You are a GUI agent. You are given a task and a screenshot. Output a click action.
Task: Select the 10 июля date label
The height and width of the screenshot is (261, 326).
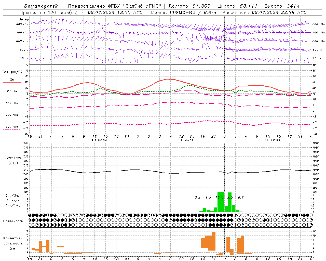(99, 140)
